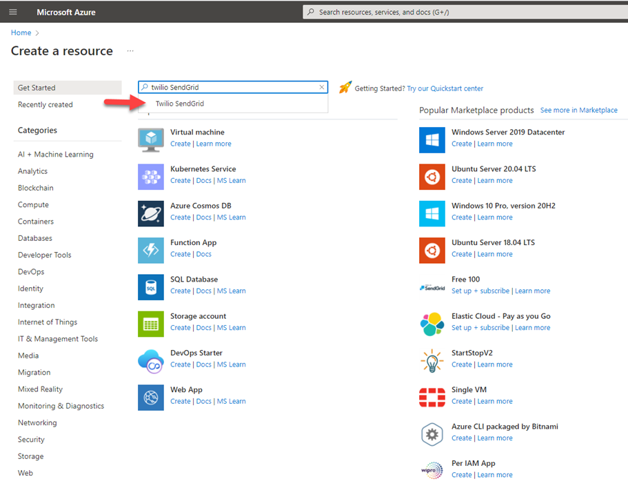Screen dimensions: 628x488
Task: Click the Microsoft Azure title
Action: click(x=66, y=12)
